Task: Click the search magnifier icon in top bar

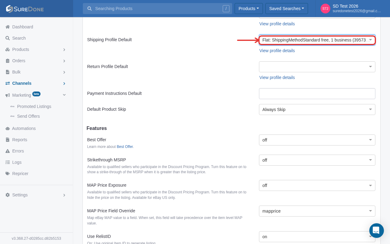Action: click(x=90, y=9)
